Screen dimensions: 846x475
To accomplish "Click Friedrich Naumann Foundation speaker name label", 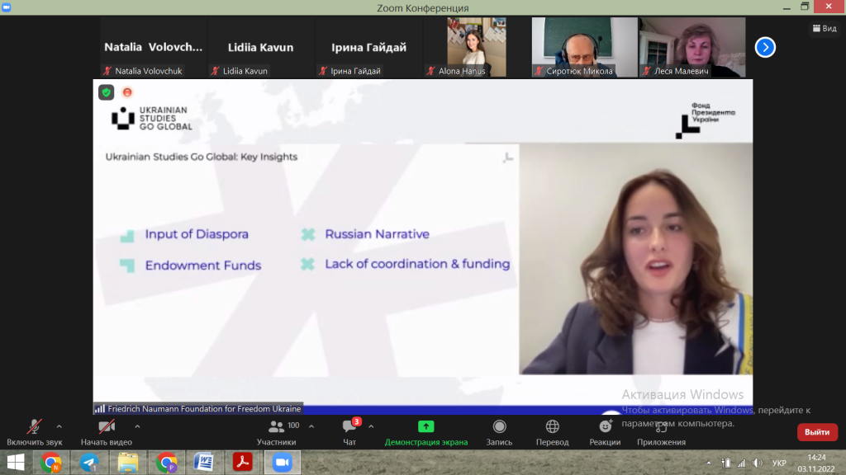I will coord(198,409).
